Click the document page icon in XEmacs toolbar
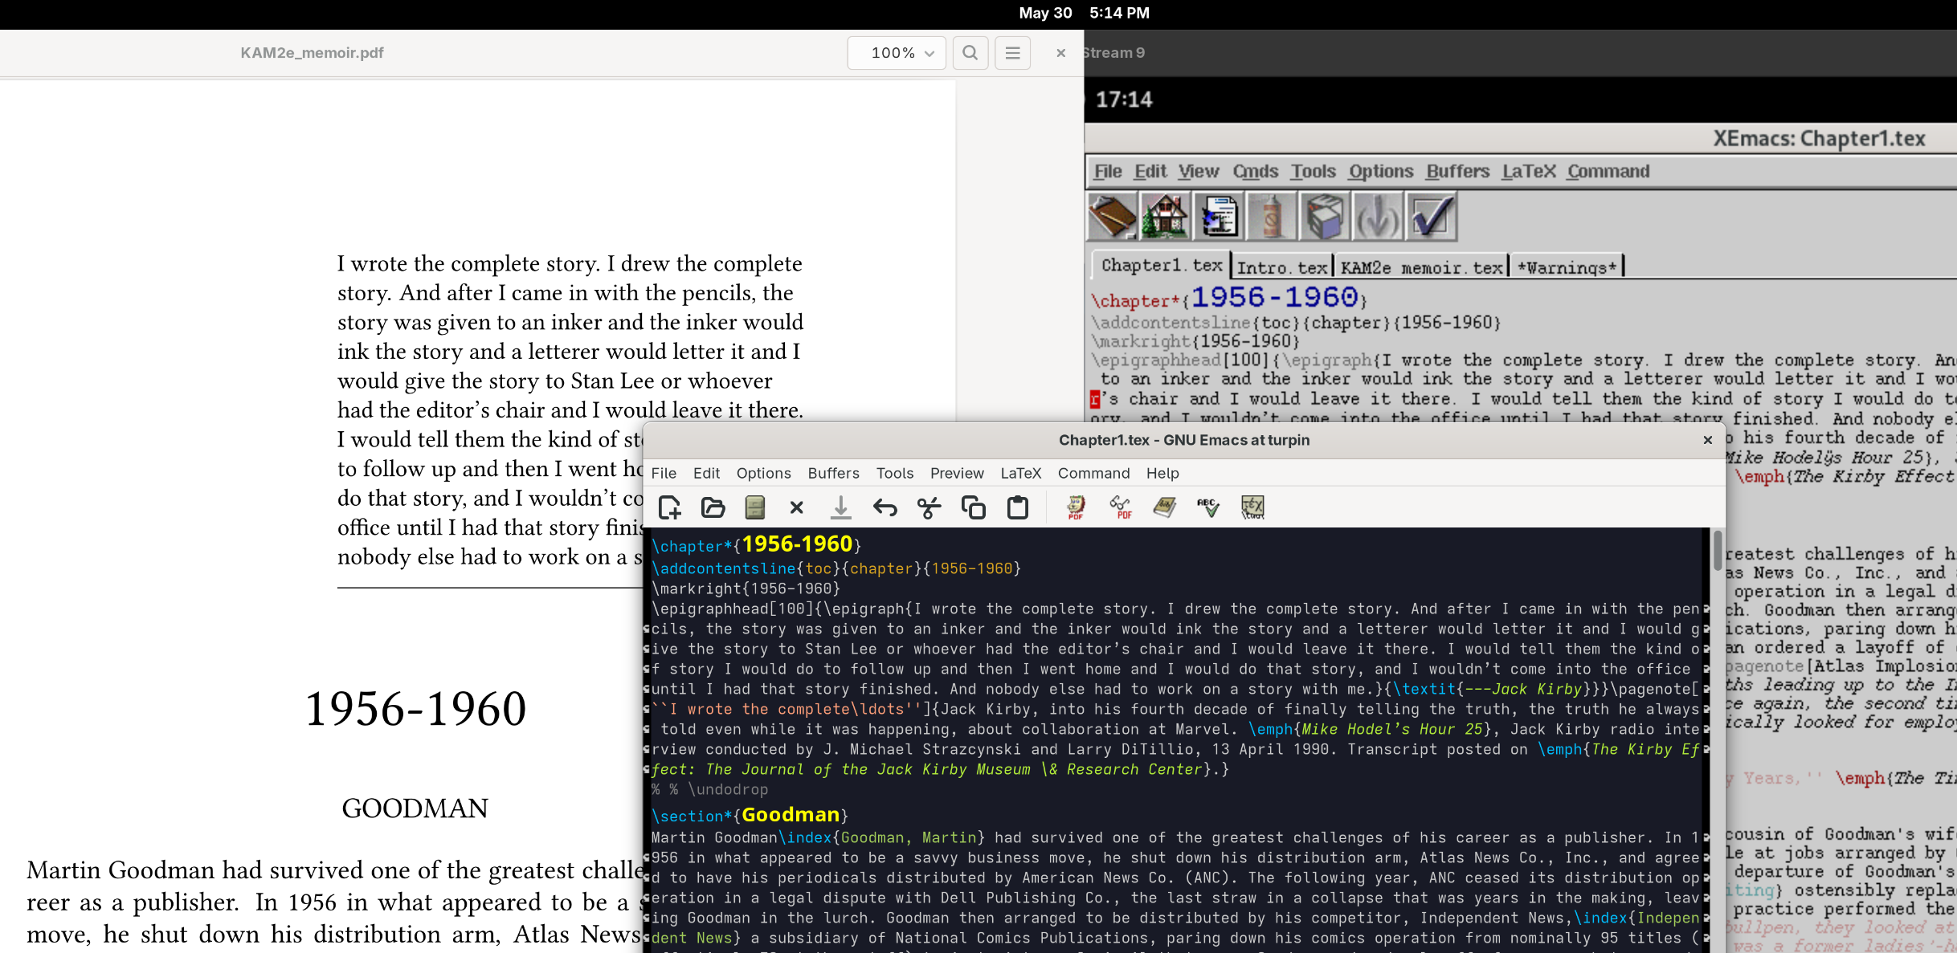1957x953 pixels. 1218,217
